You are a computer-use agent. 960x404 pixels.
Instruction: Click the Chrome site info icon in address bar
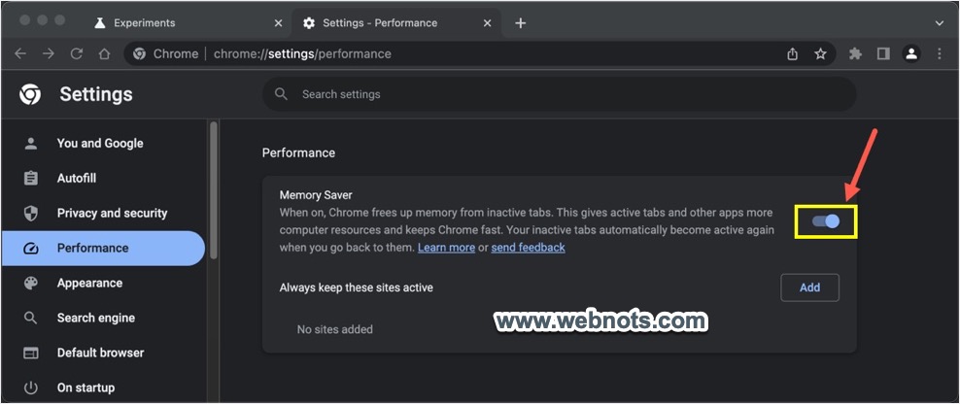[140, 53]
